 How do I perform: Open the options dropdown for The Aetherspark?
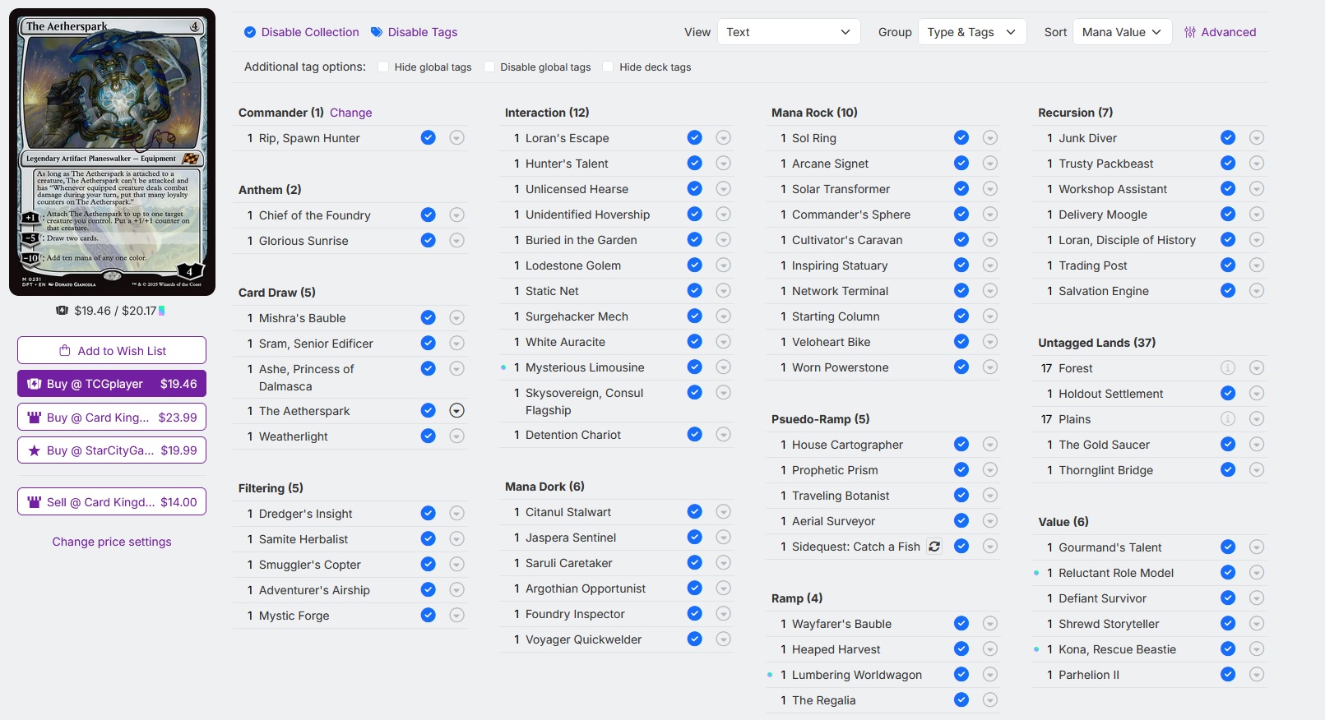point(457,411)
